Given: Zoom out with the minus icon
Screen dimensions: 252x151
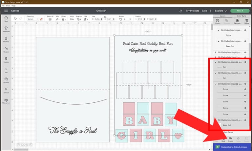Looking at the screenshot, I should [18, 145].
